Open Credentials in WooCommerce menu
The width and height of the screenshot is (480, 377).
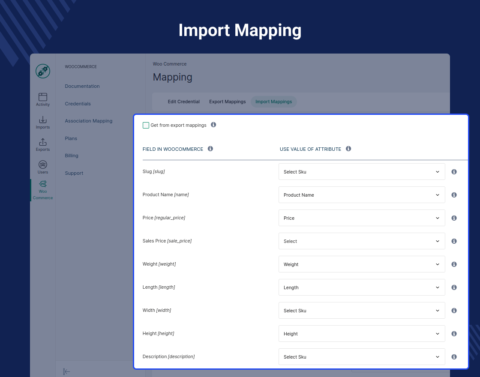pyautogui.click(x=78, y=104)
